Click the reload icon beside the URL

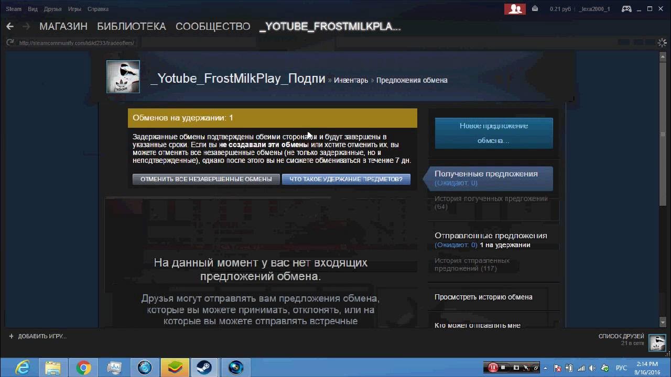tap(10, 42)
